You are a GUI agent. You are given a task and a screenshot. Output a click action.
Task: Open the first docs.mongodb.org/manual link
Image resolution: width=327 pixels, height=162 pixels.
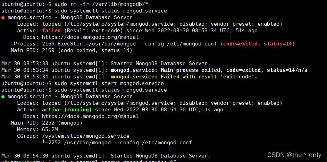[x=90, y=37]
